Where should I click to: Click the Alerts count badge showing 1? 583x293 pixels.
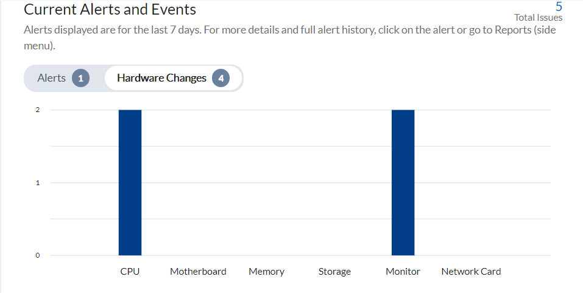[80, 78]
